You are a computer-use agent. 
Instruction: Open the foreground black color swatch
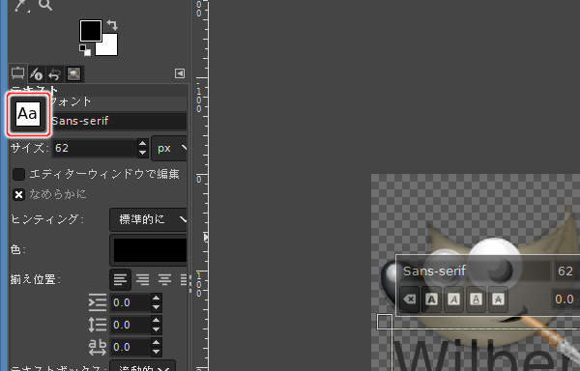coord(91,31)
